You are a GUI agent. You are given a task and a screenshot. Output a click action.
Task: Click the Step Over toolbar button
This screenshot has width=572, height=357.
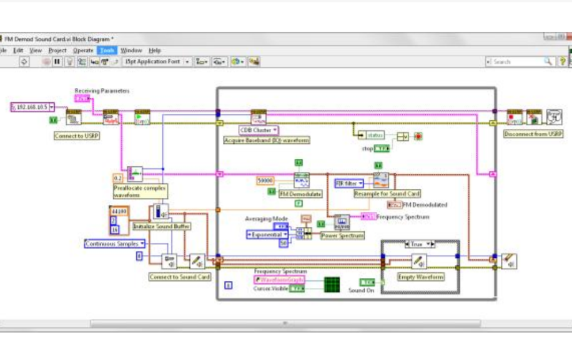pyautogui.click(x=105, y=62)
